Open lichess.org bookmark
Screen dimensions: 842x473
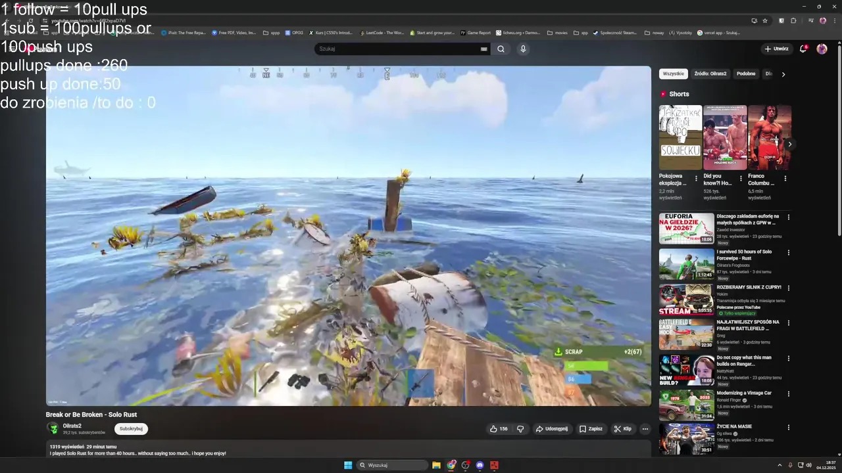(x=518, y=32)
